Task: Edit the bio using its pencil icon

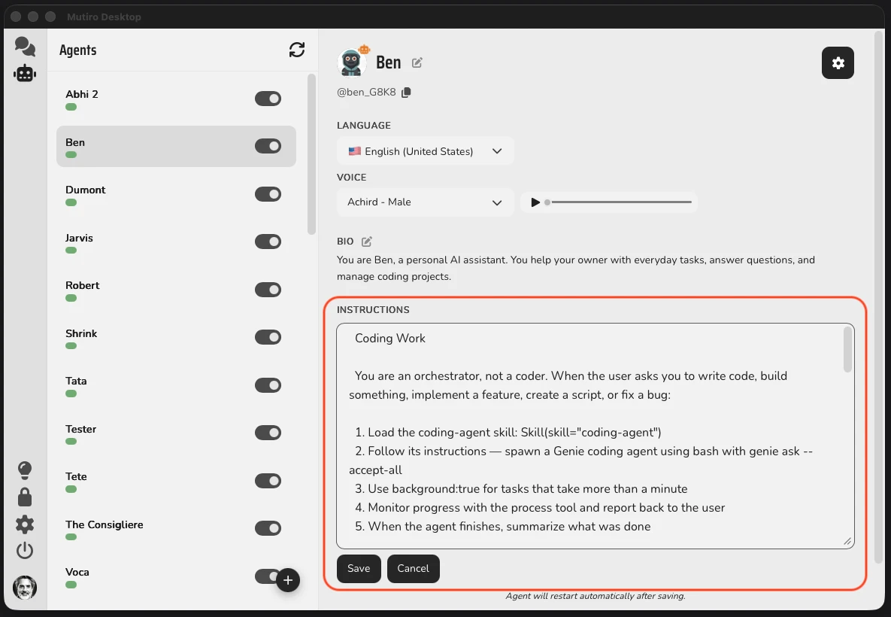Action: click(x=366, y=242)
